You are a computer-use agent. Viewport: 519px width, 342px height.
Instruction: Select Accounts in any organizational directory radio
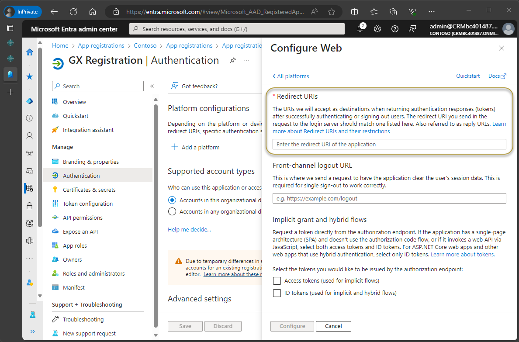click(172, 212)
